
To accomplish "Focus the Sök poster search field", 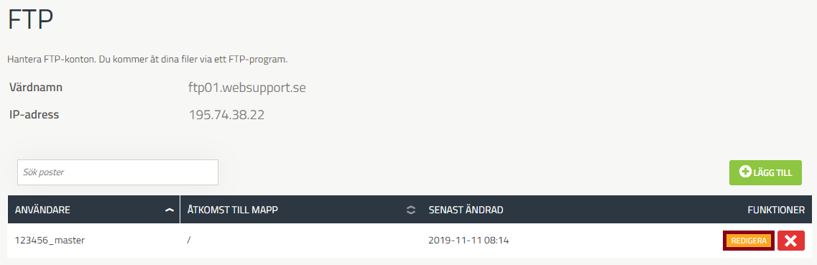I will pyautogui.click(x=118, y=172).
